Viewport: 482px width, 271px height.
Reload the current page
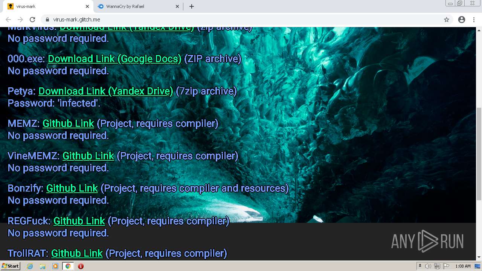pyautogui.click(x=32, y=20)
